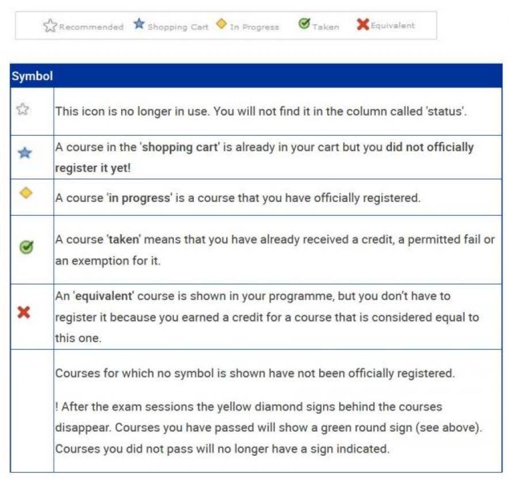Click the 'Symbol' table header
This screenshot has height=480, width=509.
pyautogui.click(x=32, y=76)
